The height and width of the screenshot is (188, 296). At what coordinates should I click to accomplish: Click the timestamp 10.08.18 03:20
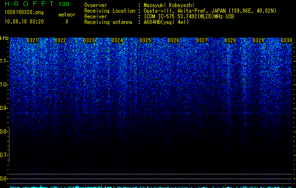(24, 22)
